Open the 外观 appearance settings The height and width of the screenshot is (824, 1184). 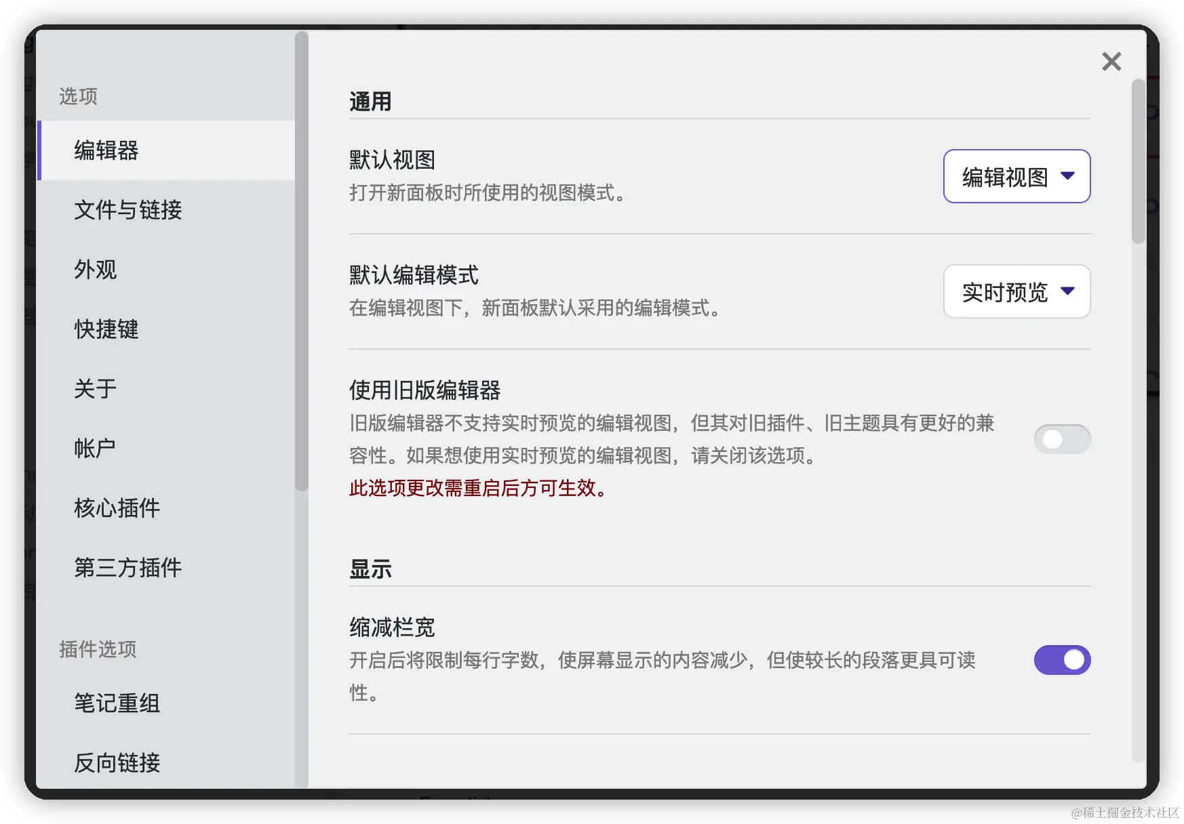(96, 270)
